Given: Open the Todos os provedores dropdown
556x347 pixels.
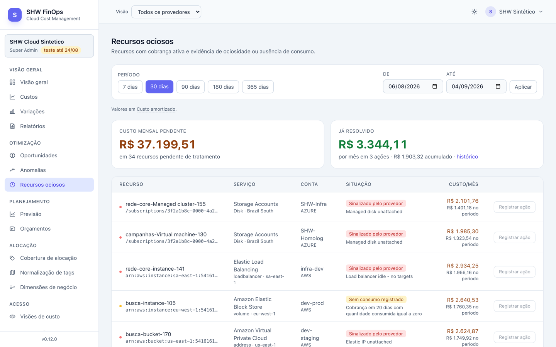Looking at the screenshot, I should pos(166,12).
